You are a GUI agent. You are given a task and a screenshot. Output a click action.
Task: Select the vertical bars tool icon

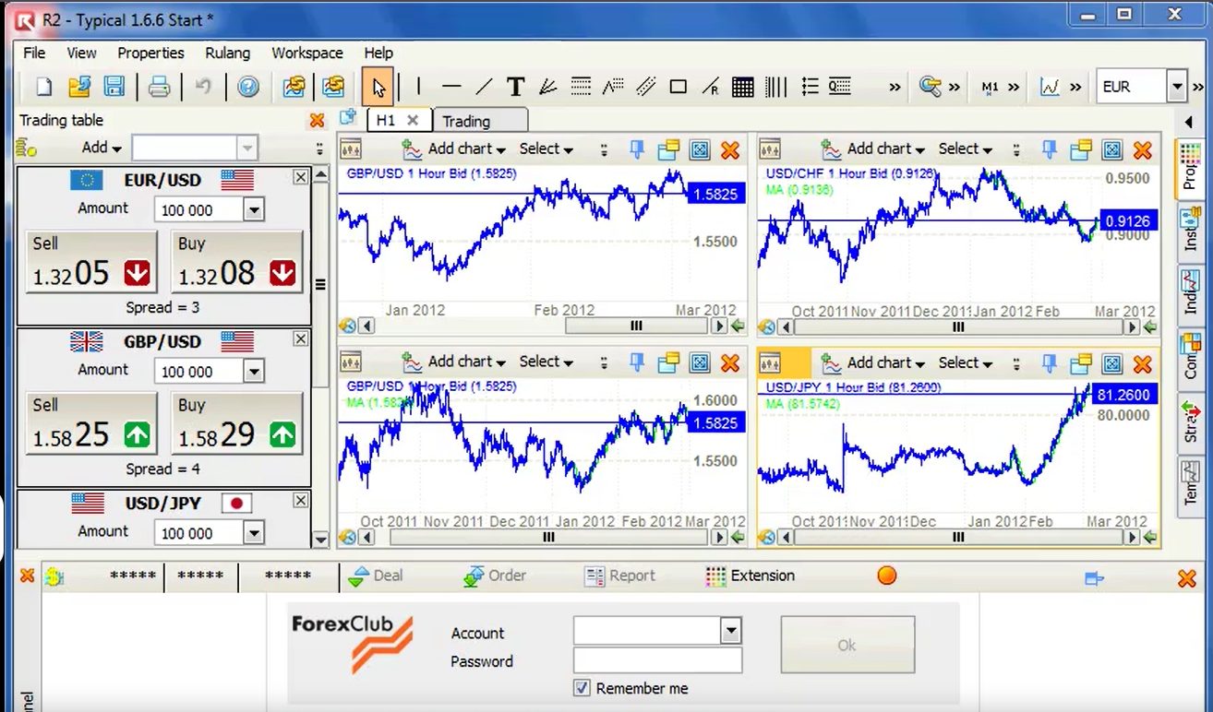pos(776,87)
